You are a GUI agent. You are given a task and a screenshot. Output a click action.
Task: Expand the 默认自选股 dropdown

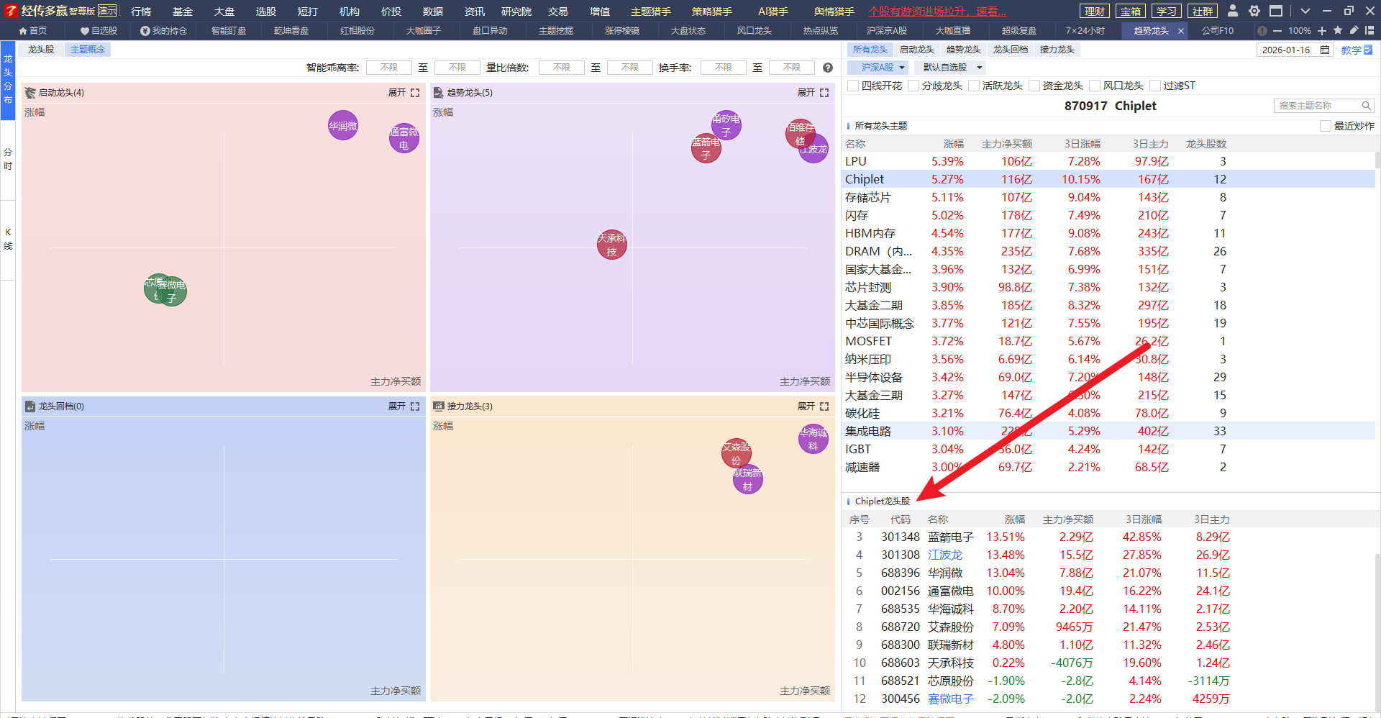pyautogui.click(x=952, y=68)
